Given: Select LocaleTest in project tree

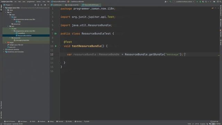Looking at the screenshot, I should [21, 33].
